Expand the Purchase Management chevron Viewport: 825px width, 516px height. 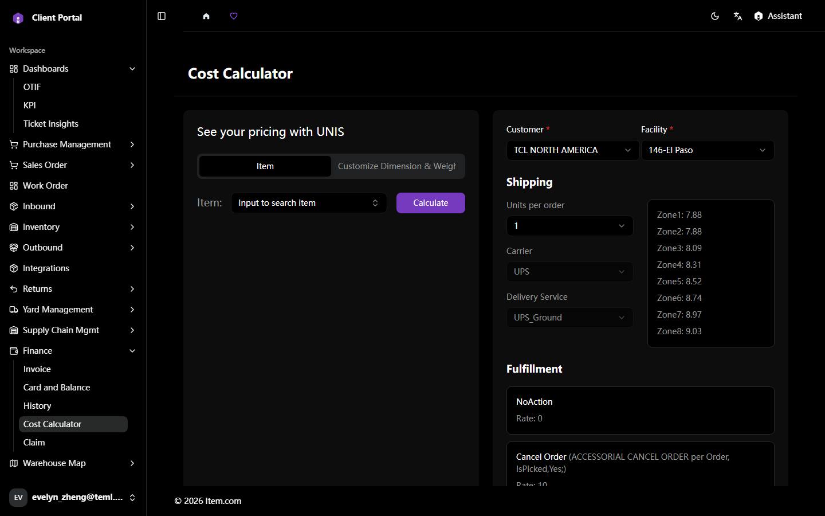coord(132,144)
